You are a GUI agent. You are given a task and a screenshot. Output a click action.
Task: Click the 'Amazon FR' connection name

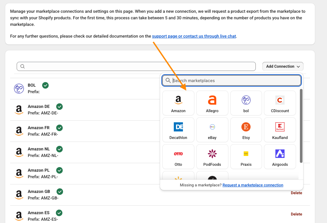click(39, 128)
